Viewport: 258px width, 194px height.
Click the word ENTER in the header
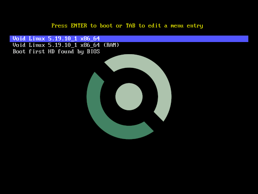pos(79,26)
